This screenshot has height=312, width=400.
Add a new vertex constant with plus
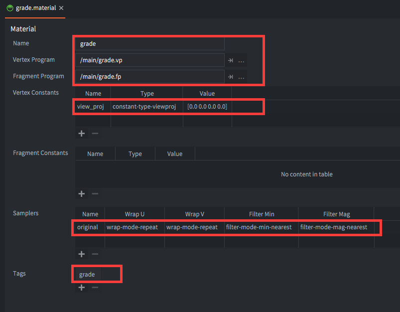(x=82, y=133)
